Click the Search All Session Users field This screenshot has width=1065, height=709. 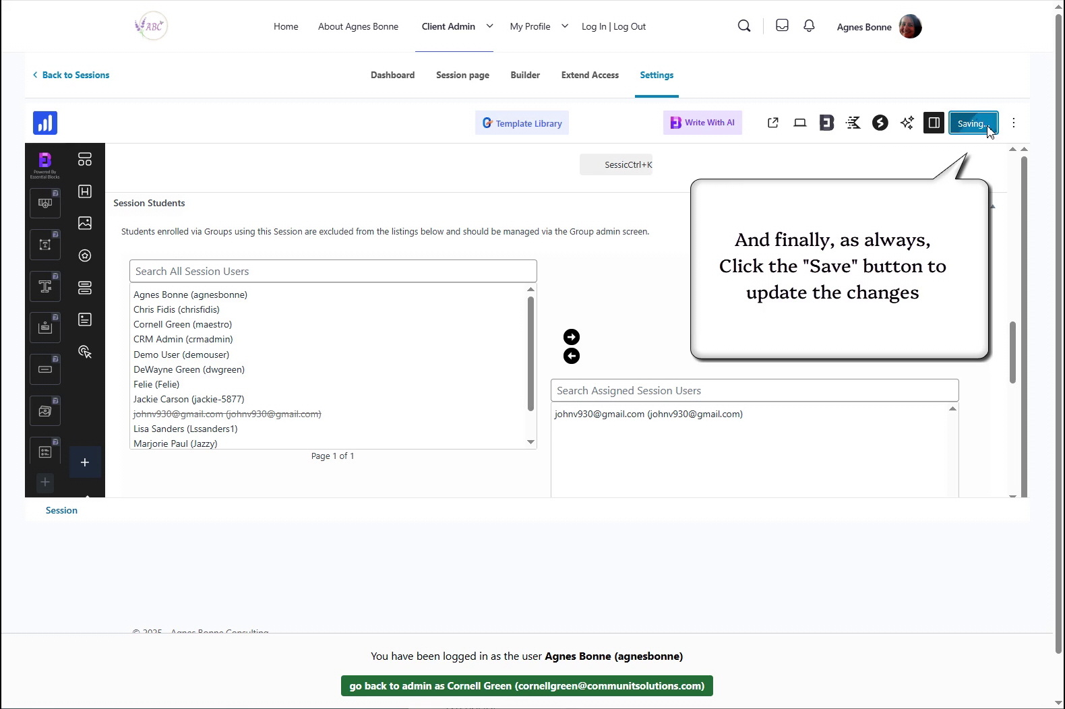point(333,271)
